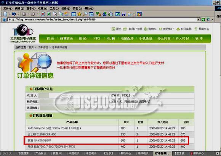Click the blue undo arrow toolbar icon
221x156 pixels.
pyautogui.click(x=14, y=14)
